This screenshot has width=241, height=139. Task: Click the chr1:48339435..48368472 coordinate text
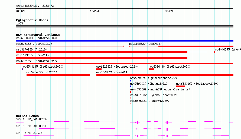tap(35, 6)
